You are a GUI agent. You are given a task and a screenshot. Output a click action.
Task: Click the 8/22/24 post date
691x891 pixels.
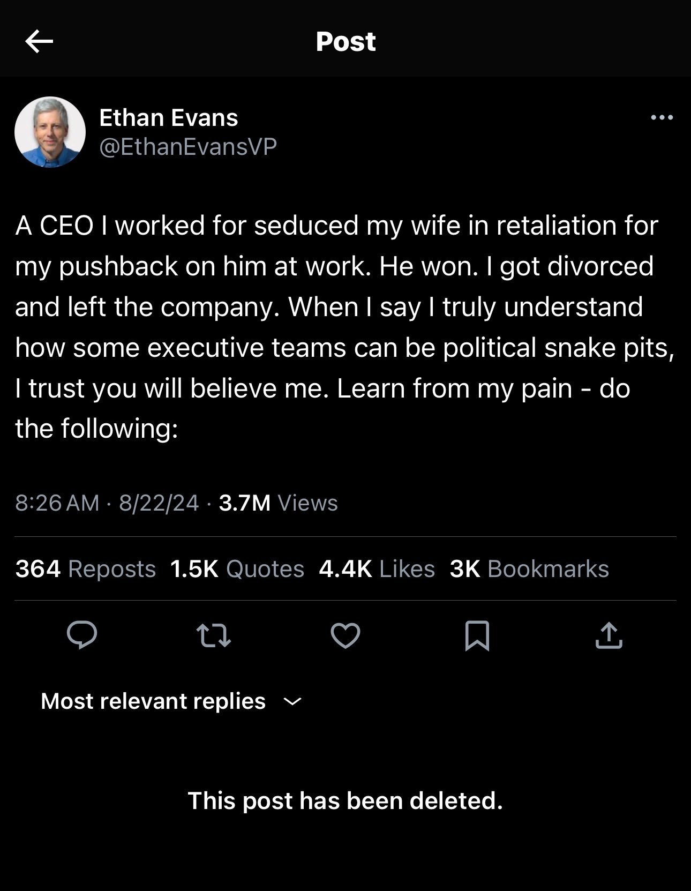coord(159,503)
